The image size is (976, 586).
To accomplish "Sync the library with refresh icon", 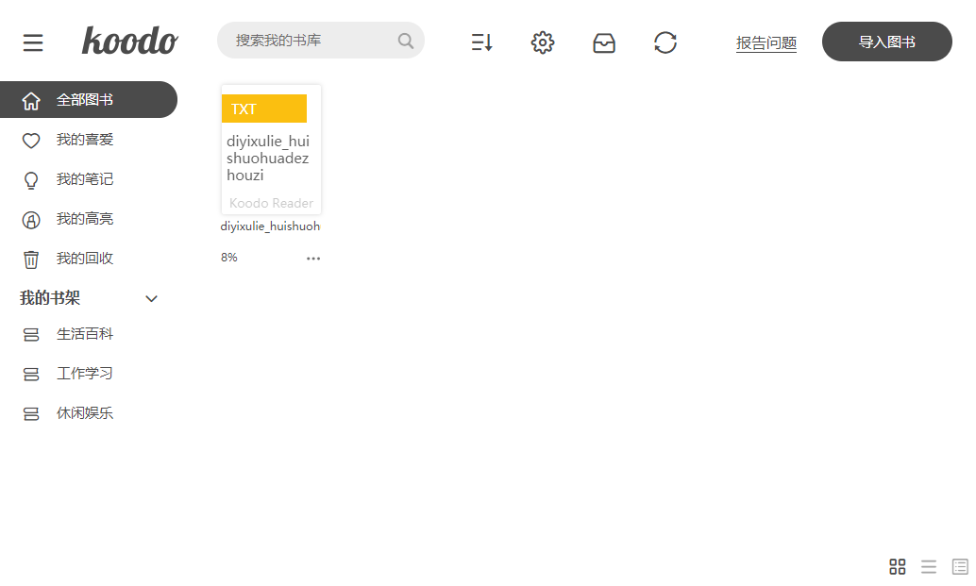I will pyautogui.click(x=665, y=42).
